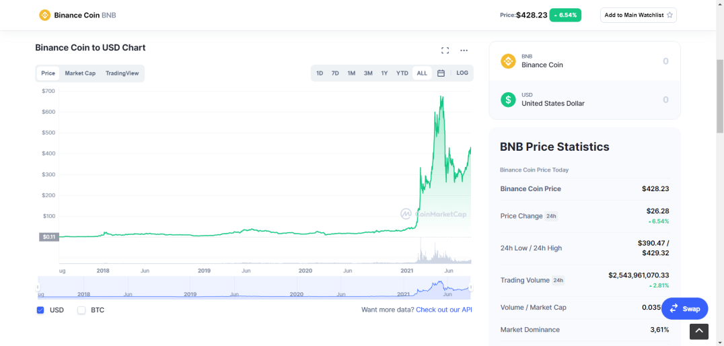Open fullscreen chart view icon
This screenshot has height=346, width=724.
[x=445, y=50]
